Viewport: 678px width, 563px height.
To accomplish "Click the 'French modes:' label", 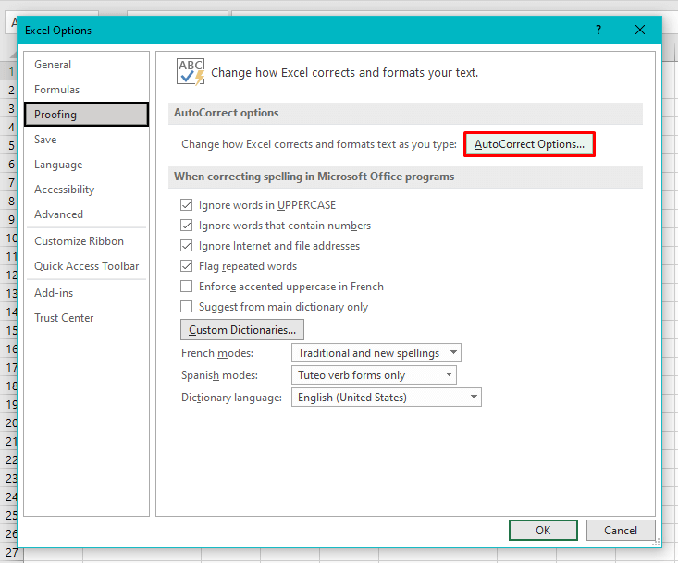I will [x=217, y=353].
